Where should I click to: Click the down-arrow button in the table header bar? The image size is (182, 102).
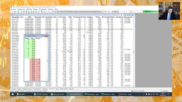click(x=121, y=15)
